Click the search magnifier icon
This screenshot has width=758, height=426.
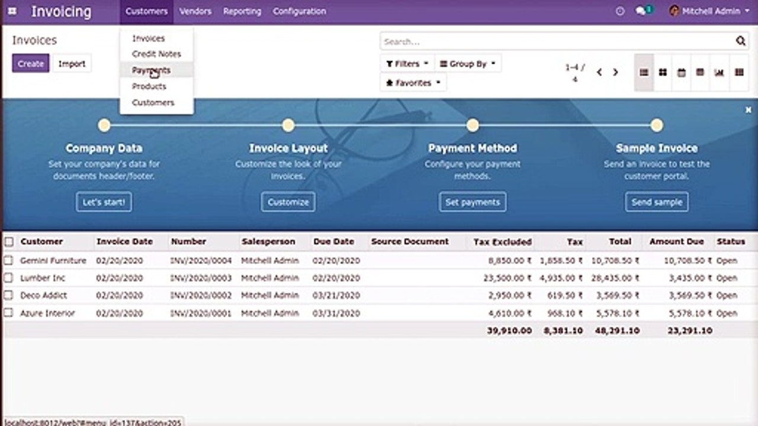741,41
